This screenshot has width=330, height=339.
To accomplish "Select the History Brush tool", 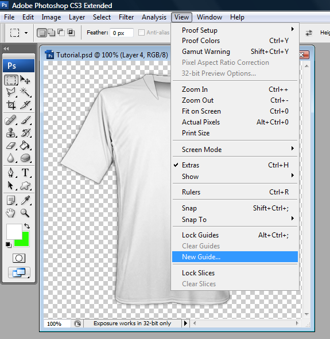I will (26, 133).
